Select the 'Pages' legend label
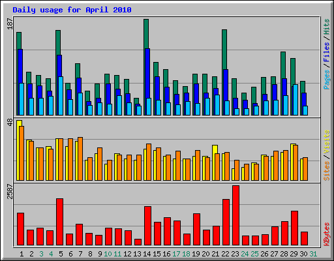The image size is (334, 261). coord(327,80)
